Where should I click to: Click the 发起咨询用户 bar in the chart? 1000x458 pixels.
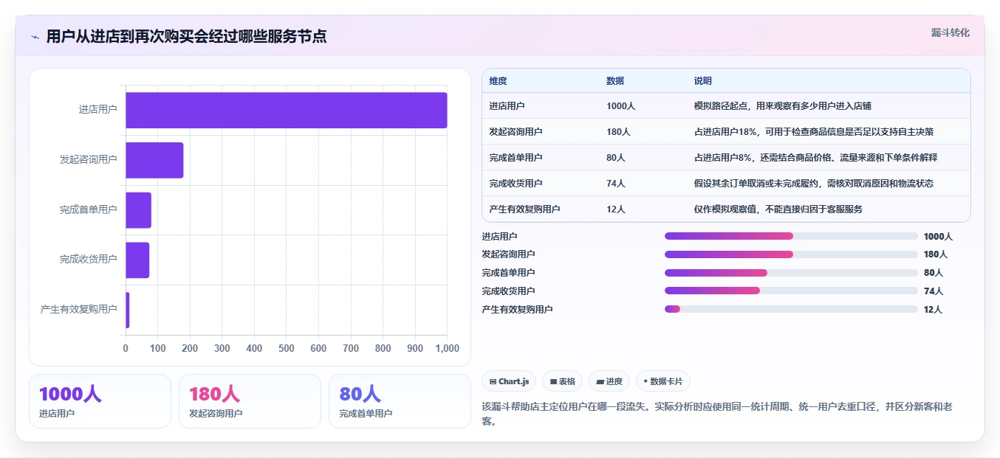click(154, 160)
